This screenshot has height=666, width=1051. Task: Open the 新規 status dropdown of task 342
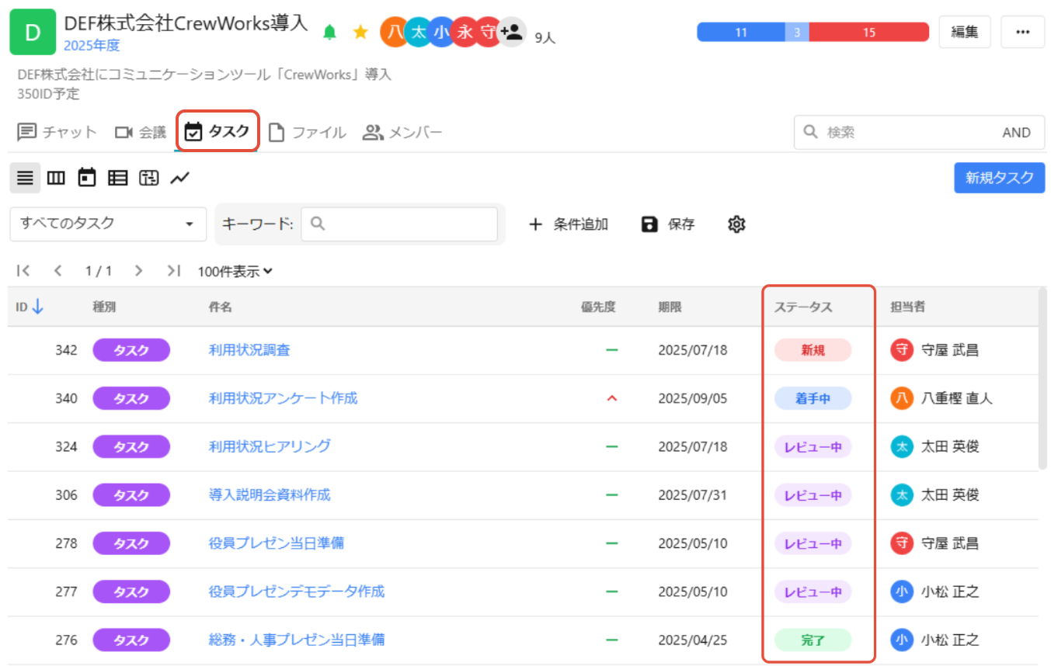coord(813,350)
